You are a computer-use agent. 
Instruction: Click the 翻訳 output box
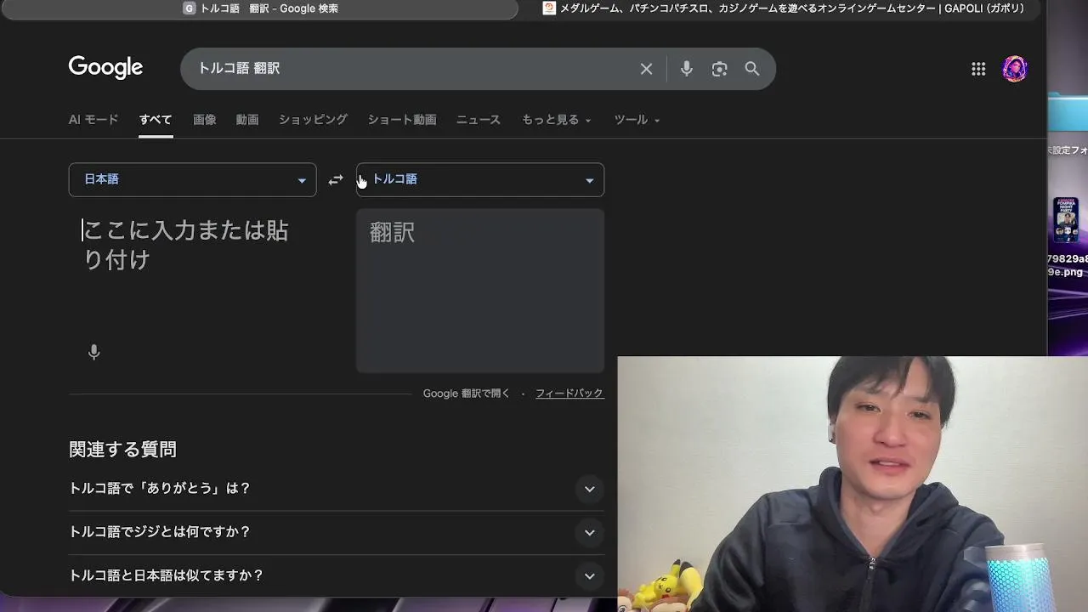(480, 291)
